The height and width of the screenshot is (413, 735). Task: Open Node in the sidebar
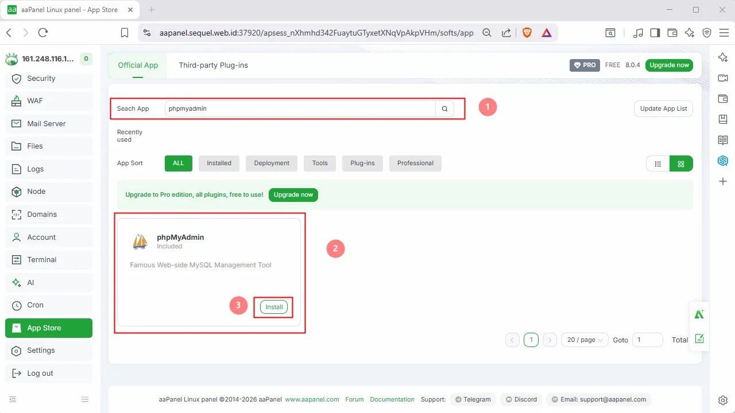[x=49, y=192]
